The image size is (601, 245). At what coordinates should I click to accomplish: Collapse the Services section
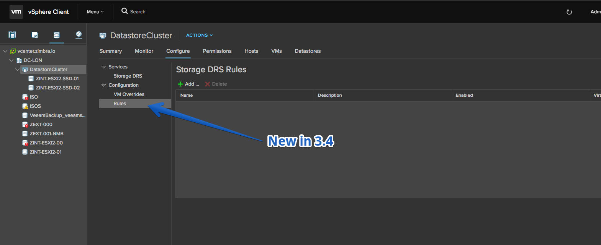(x=103, y=67)
